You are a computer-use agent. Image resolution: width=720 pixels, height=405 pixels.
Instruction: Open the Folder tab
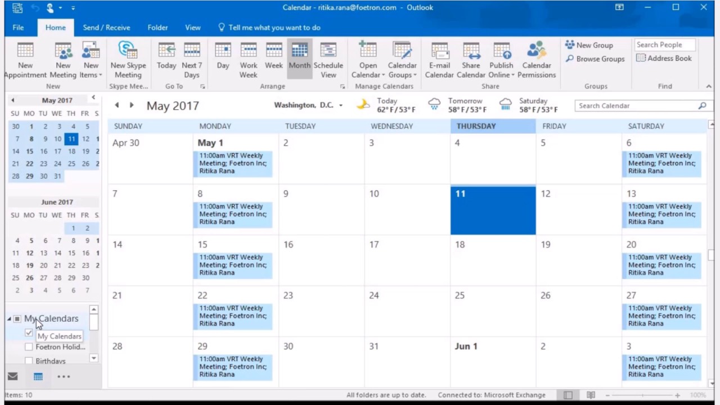157,28
